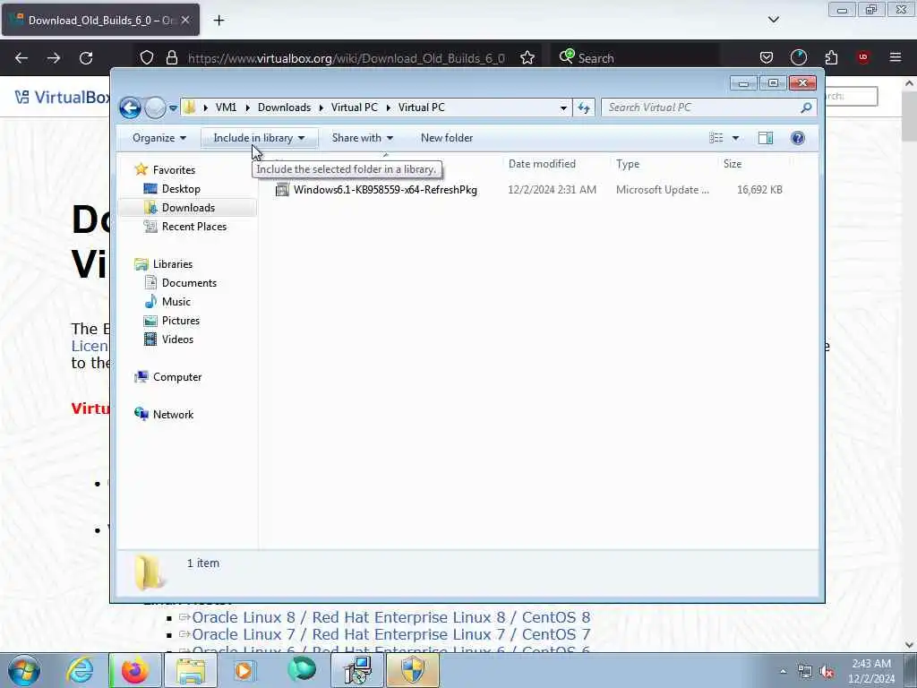Expand breadcrumb arrow after VM1
Screen dimensions: 917x688
point(247,107)
